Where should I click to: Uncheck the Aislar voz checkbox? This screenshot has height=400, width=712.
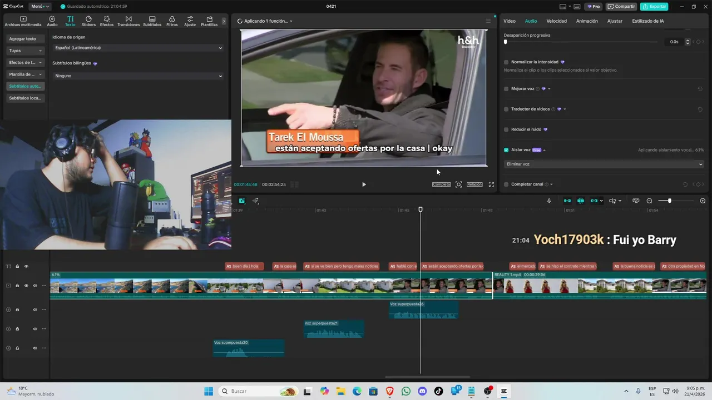coord(506,150)
